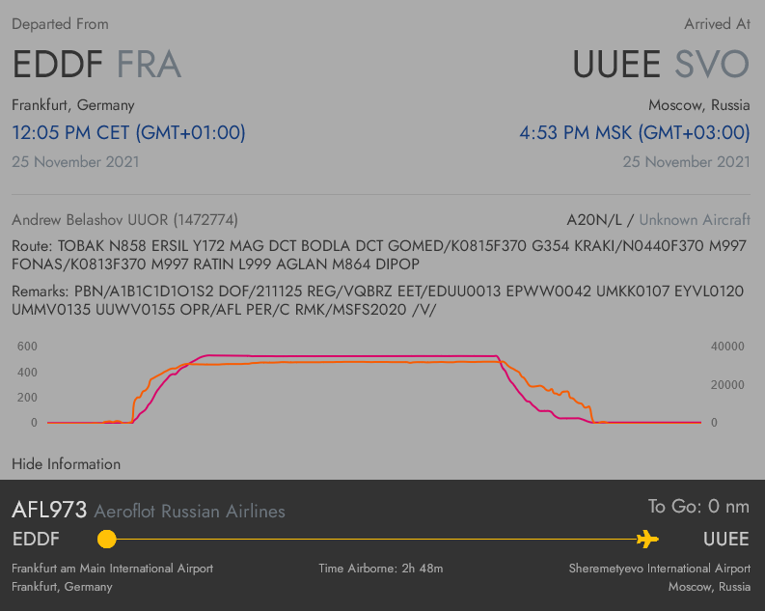Open the Unknown Aircraft link
765x611 pixels.
coord(695,220)
